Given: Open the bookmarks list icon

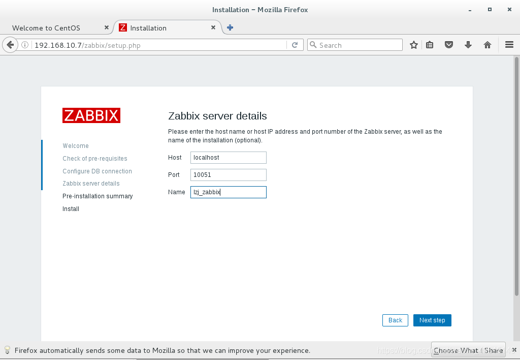Looking at the screenshot, I should tap(430, 45).
